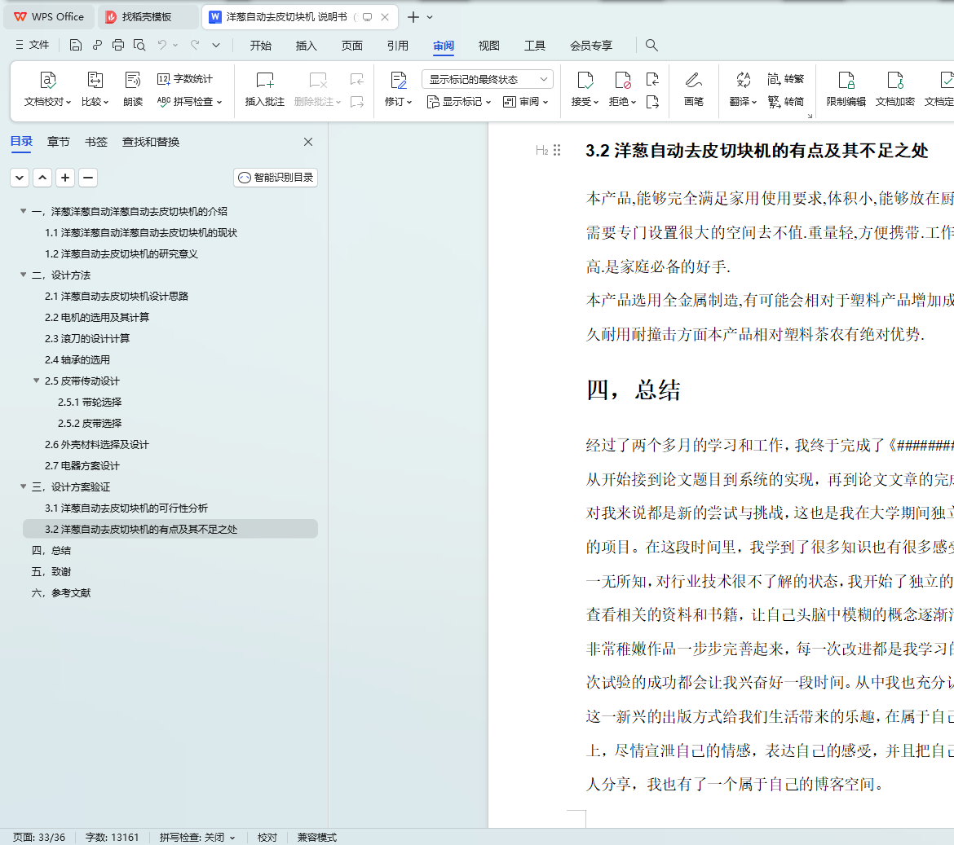Viewport: 954px width, 845px height.
Task: Jump to 2.2 电机的选用及其计算
Action: 97,317
